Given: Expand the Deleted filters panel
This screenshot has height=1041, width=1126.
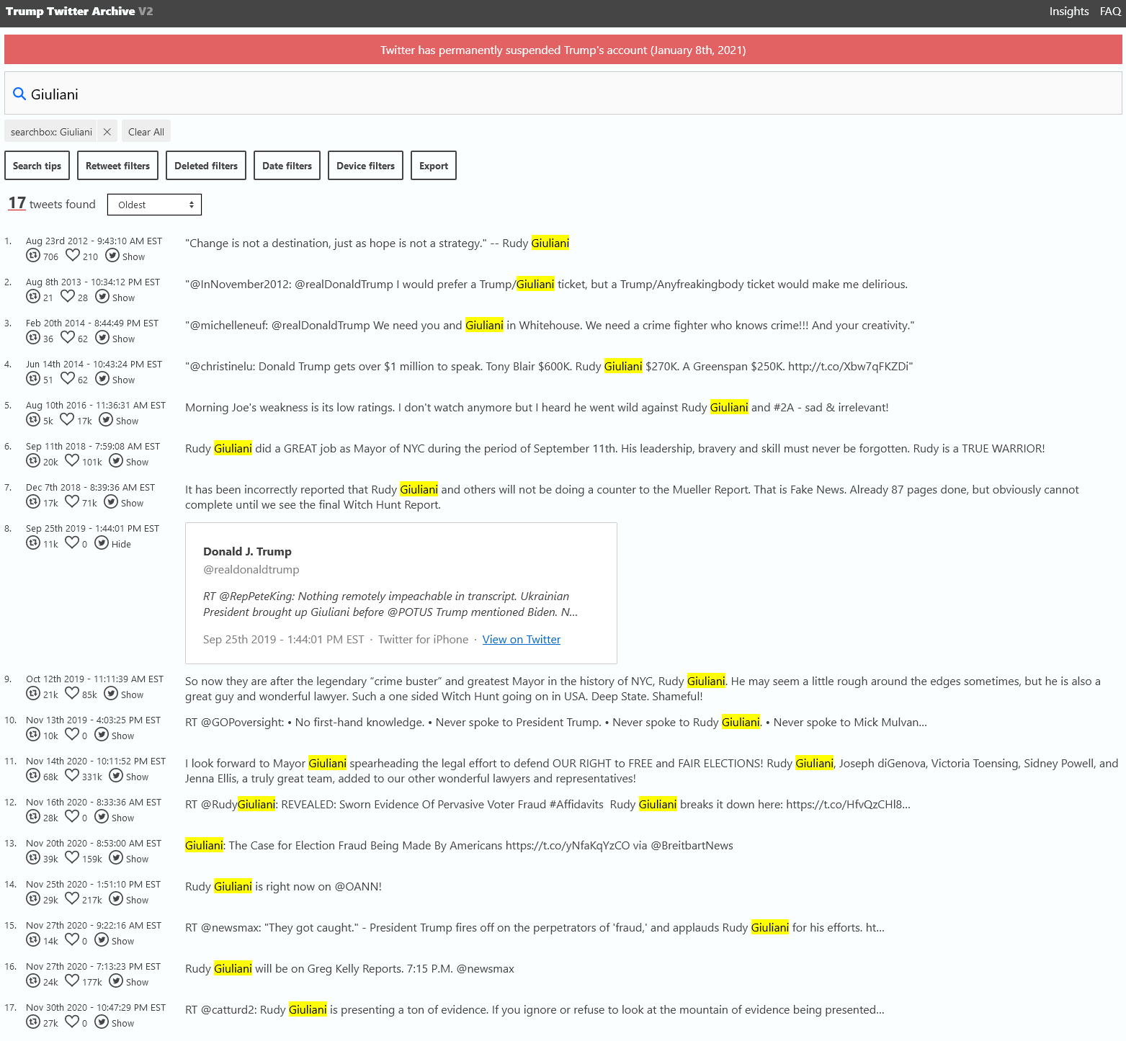Looking at the screenshot, I should (206, 166).
